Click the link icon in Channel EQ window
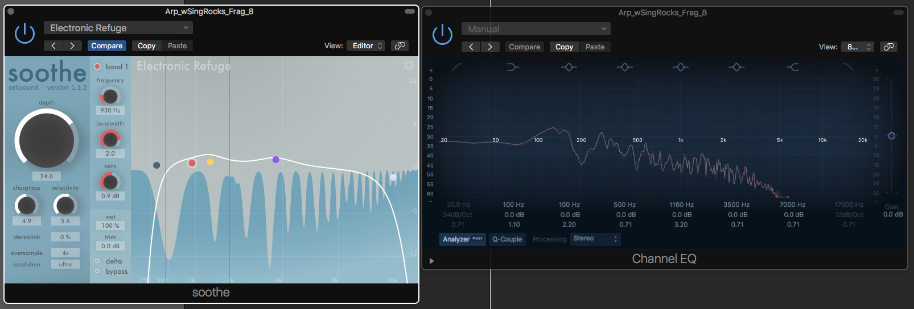Viewport: 914px width, 309px height. tap(888, 47)
